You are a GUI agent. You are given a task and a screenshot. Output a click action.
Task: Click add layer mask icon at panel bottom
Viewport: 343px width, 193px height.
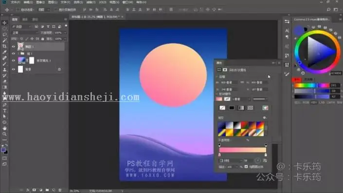[x=34, y=190]
